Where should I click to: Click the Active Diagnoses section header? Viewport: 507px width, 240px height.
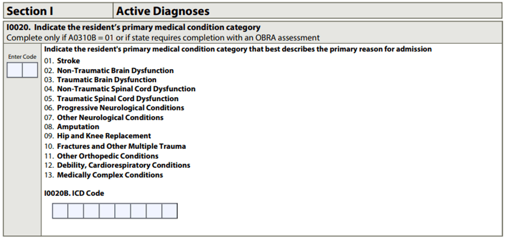[162, 11]
